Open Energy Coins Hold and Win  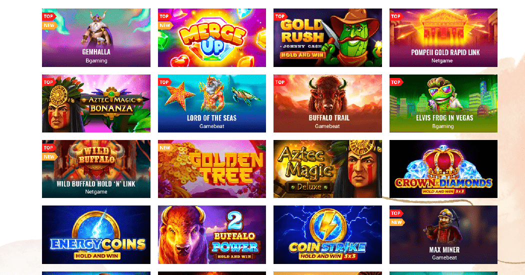[x=96, y=235]
